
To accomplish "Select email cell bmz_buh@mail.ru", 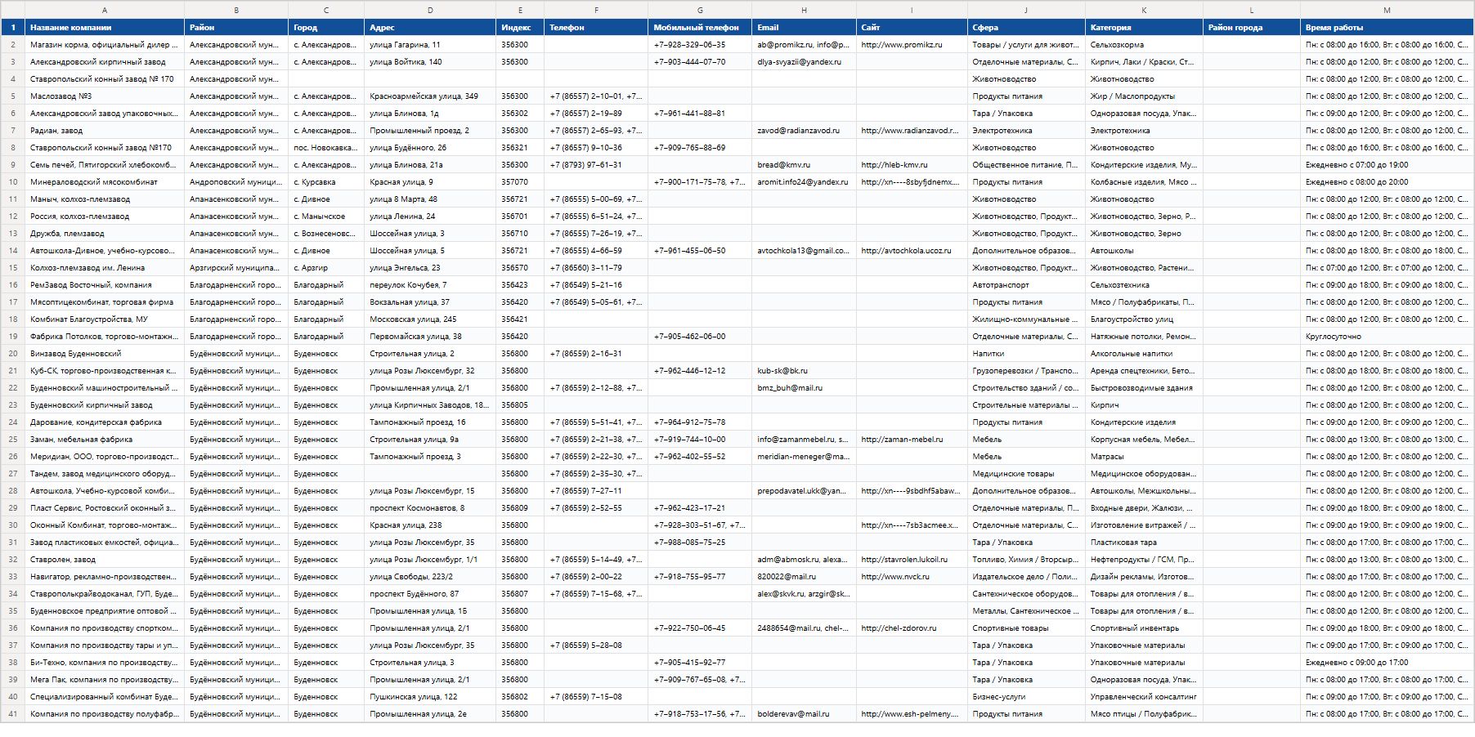I will (804, 388).
